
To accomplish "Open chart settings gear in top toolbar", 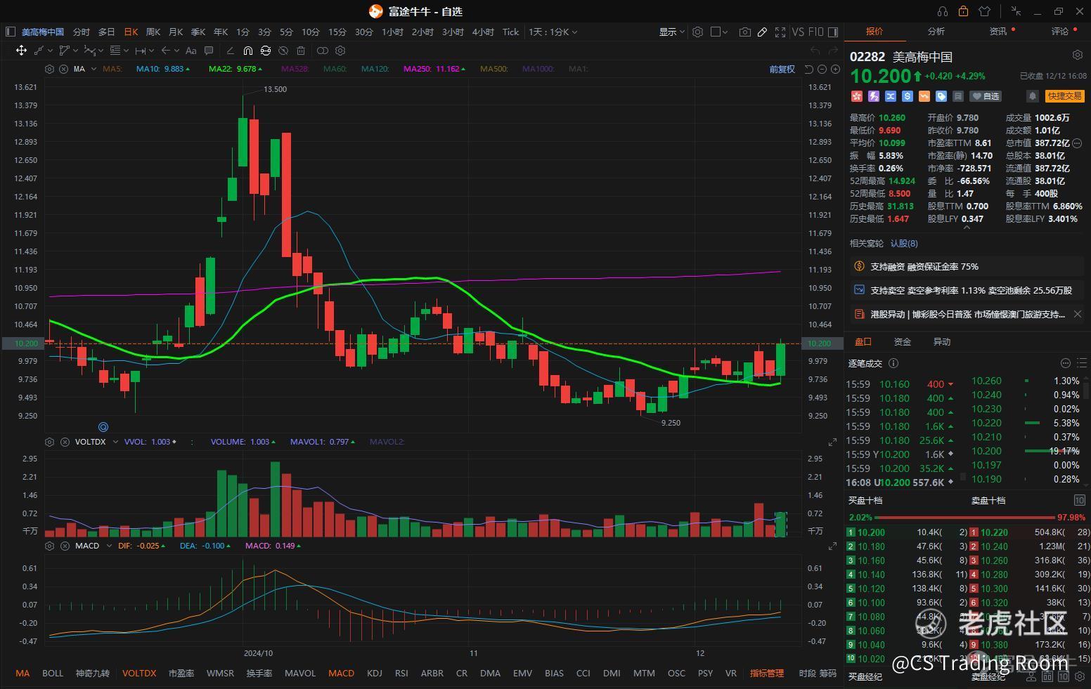I will (698, 32).
